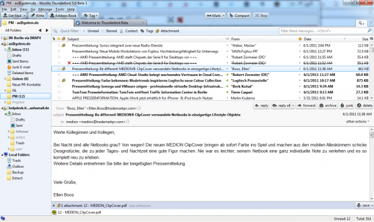Open the File menu
374x222 pixels.
click(x=4, y=9)
